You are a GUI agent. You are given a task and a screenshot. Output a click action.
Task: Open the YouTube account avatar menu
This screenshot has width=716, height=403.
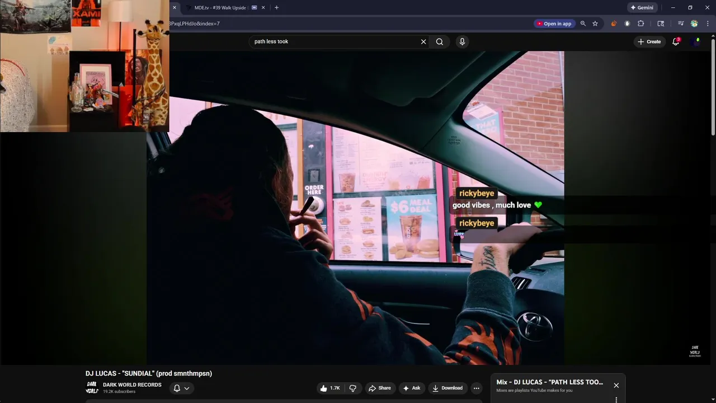tap(696, 41)
